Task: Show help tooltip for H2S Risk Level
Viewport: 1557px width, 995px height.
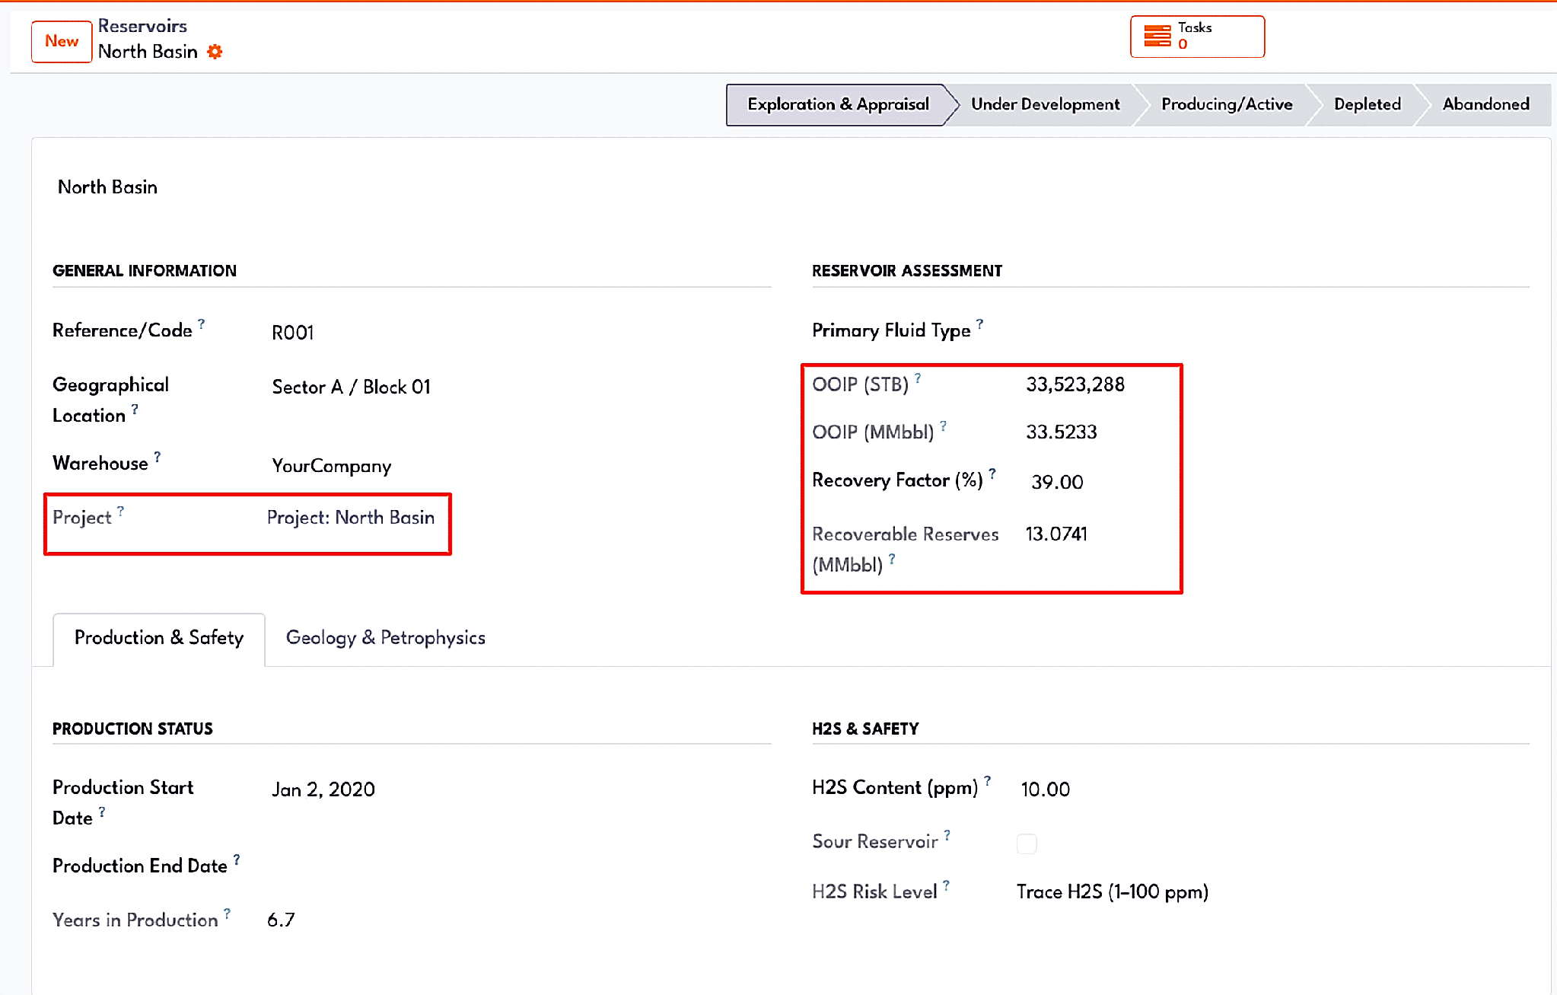Action: (x=946, y=885)
